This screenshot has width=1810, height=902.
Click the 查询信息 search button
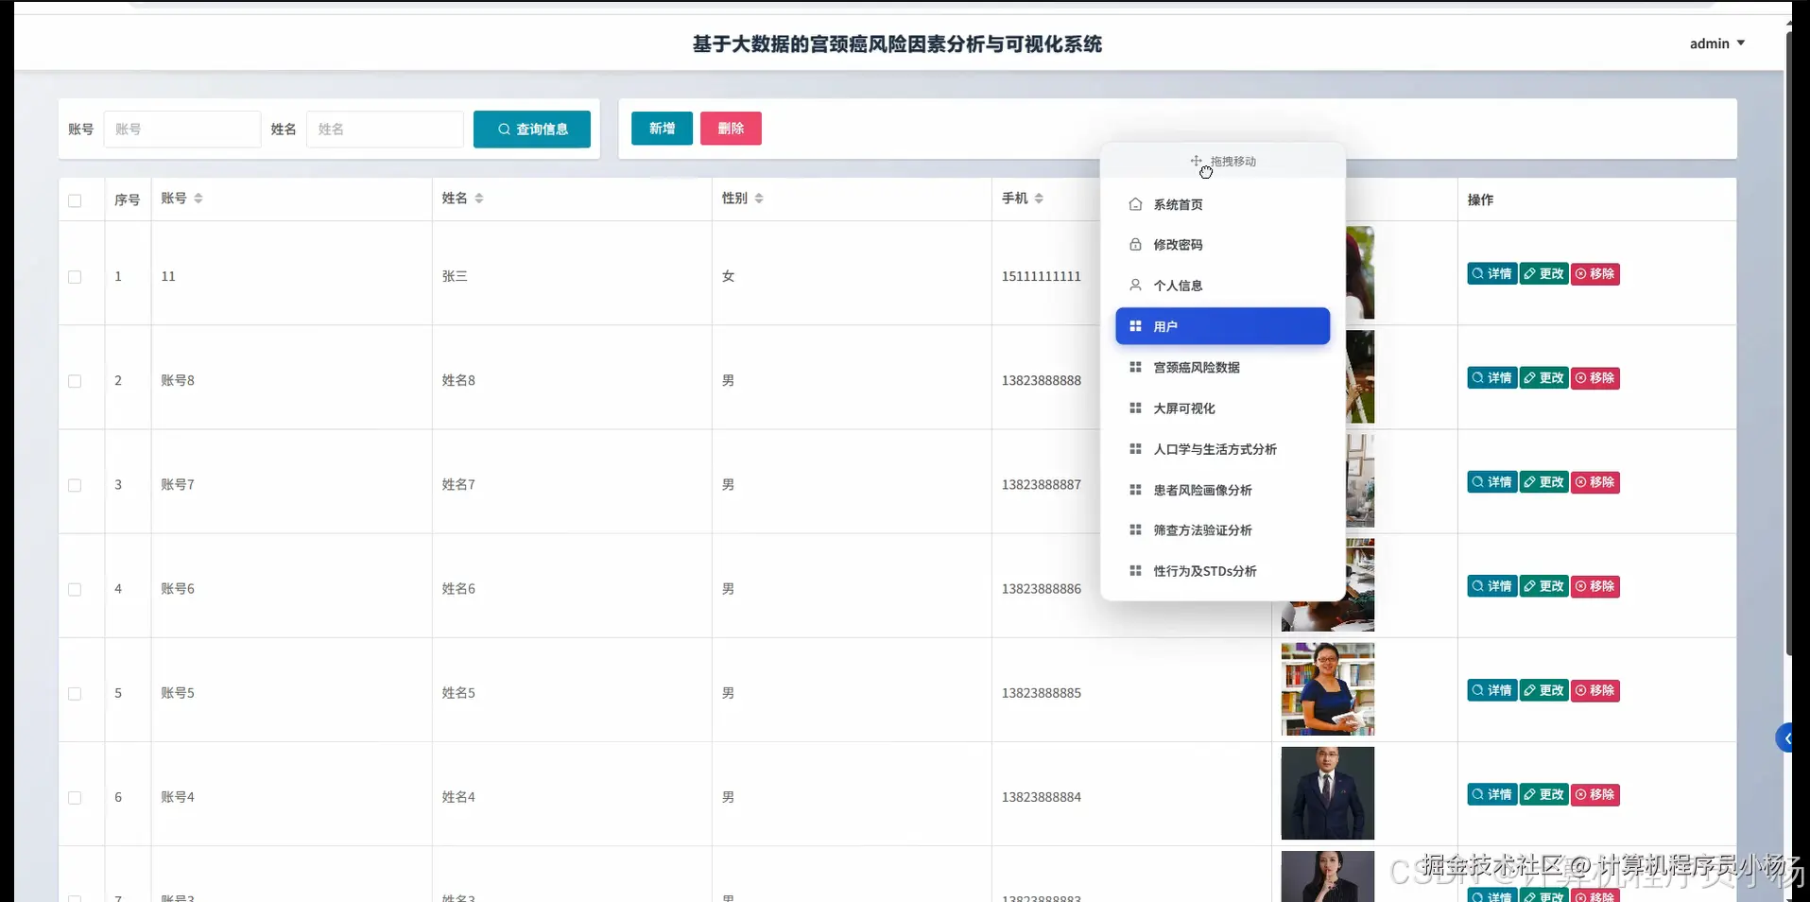point(532,130)
